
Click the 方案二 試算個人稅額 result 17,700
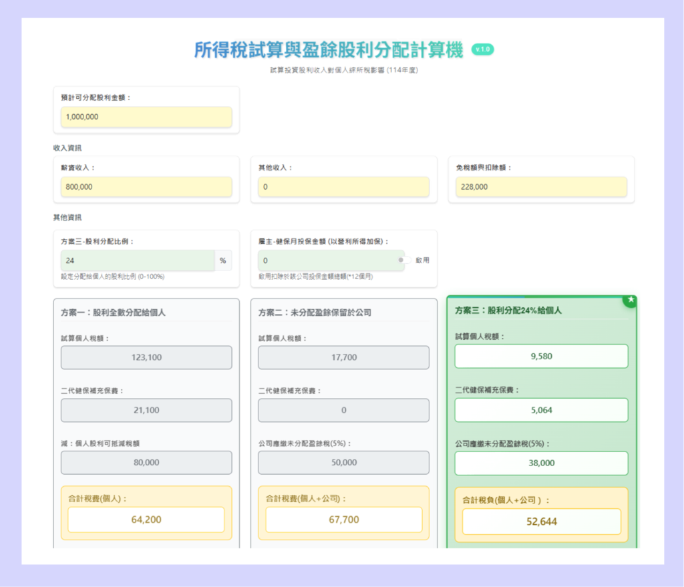(344, 357)
